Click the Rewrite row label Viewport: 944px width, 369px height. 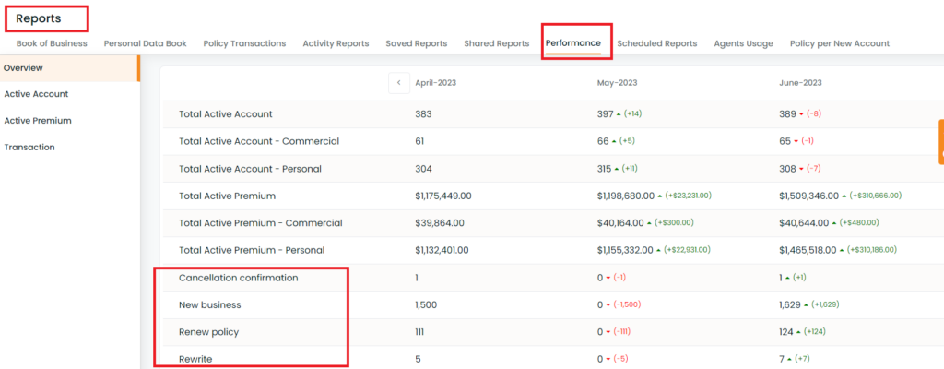195,360
